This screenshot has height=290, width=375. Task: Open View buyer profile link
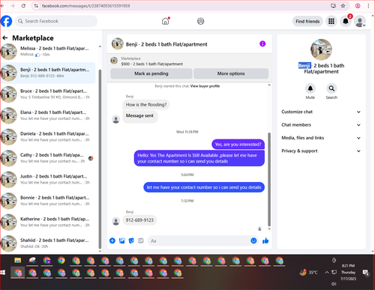pos(205,86)
